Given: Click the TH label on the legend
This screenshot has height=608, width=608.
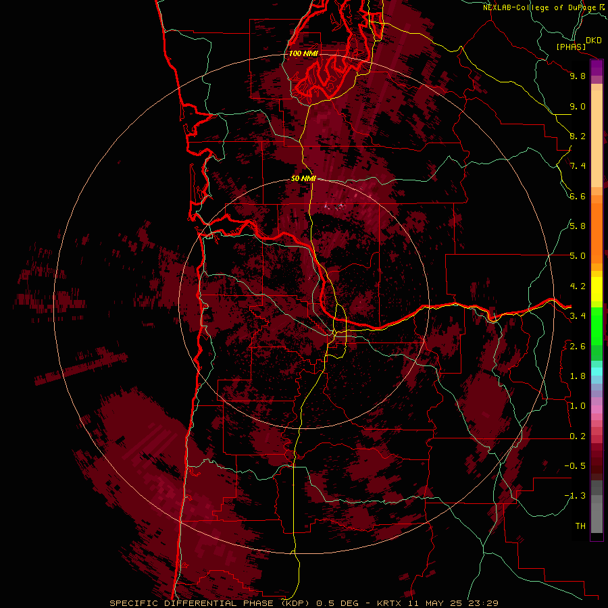Looking at the screenshot, I should pyautogui.click(x=580, y=526).
